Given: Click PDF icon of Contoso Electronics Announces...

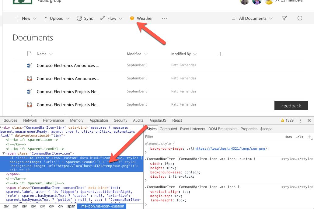Looking at the screenshot, I should [x=30, y=78].
